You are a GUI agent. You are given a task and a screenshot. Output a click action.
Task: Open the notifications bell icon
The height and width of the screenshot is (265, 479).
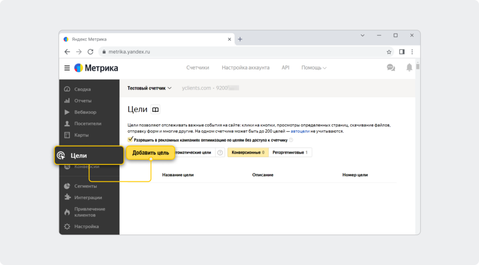pyautogui.click(x=409, y=67)
